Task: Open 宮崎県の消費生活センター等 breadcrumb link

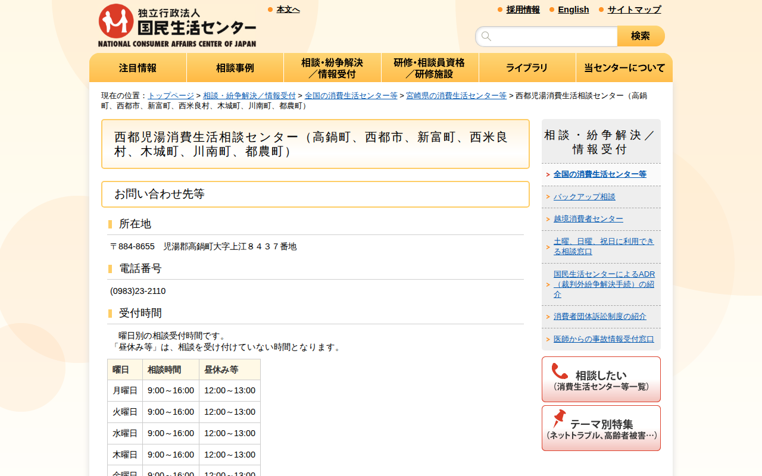Action: point(457,95)
